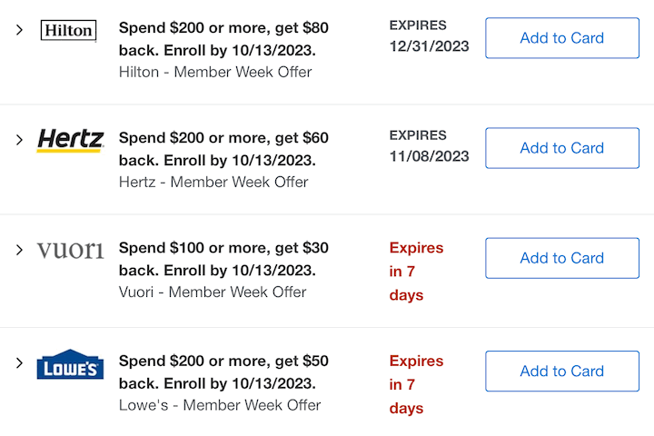
Task: Expand the Vuori offer details chevron
Action: tap(19, 250)
